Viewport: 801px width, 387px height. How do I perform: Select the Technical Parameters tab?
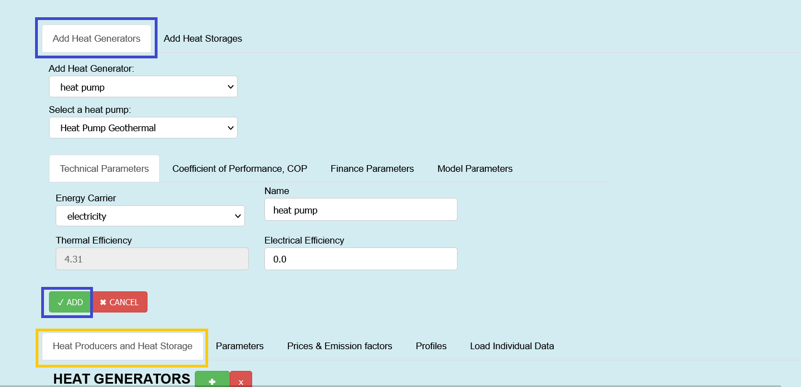pos(105,168)
